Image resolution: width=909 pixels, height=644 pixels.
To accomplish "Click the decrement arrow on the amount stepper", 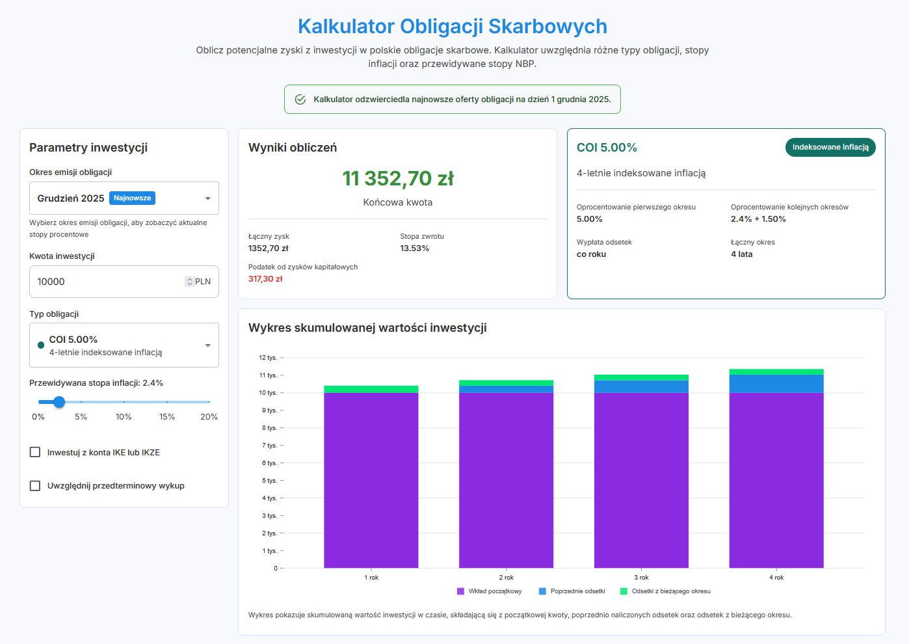I will coord(190,284).
